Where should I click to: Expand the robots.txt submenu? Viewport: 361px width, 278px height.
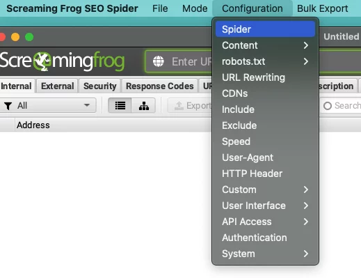tap(265, 61)
